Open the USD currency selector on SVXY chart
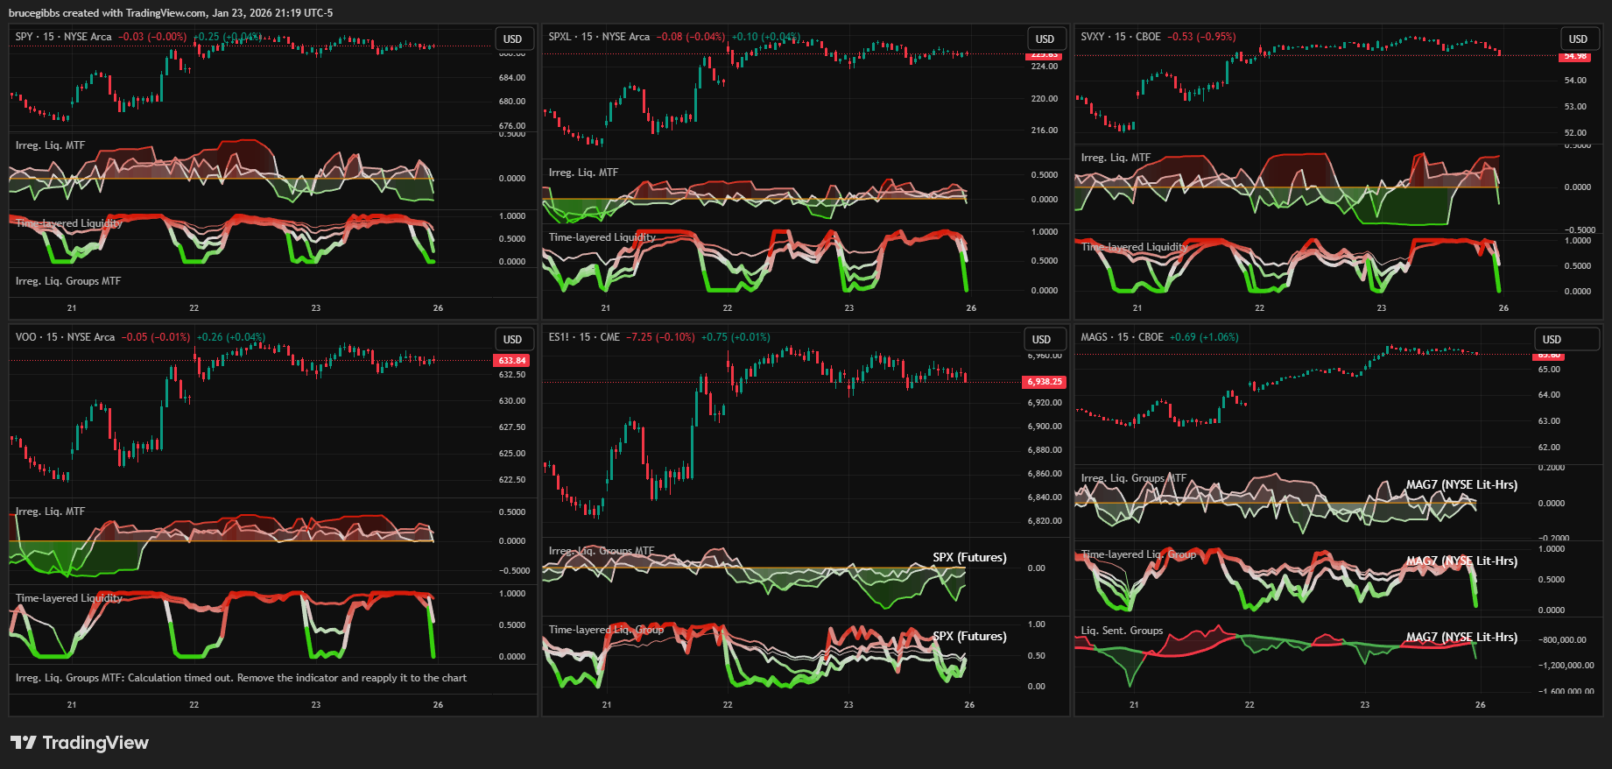Image resolution: width=1612 pixels, height=769 pixels. [1577, 39]
